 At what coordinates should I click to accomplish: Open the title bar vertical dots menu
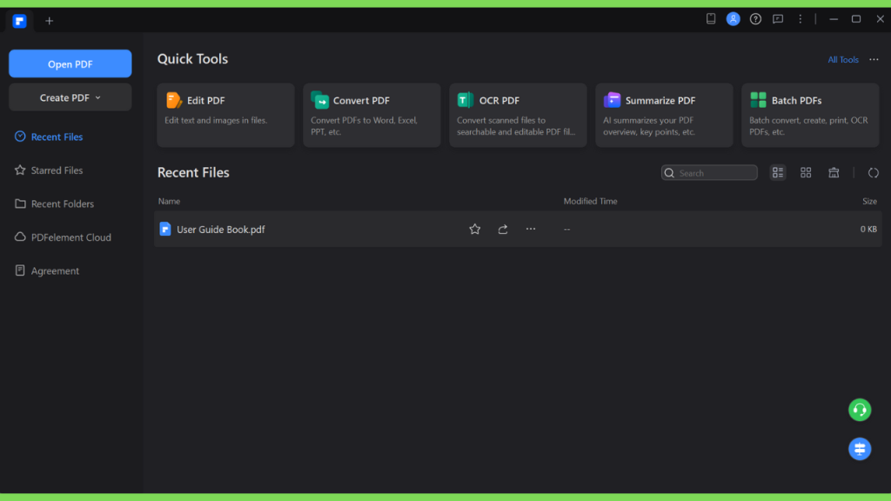point(801,19)
